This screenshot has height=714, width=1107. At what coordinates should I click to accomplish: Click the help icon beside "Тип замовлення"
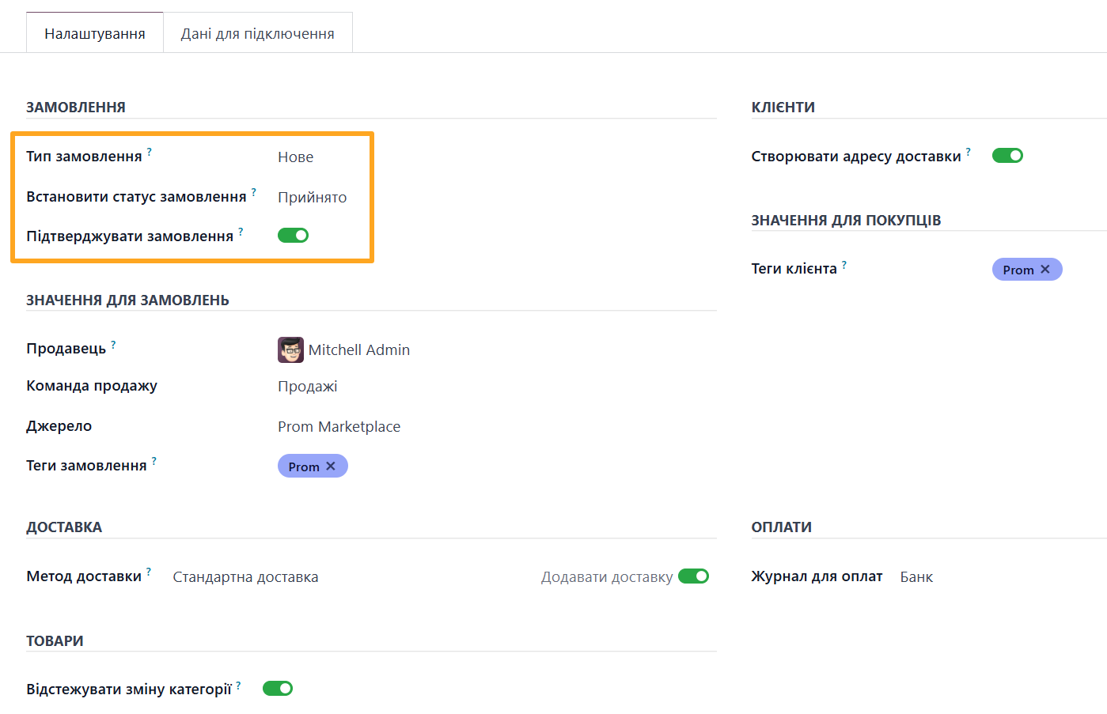149,151
